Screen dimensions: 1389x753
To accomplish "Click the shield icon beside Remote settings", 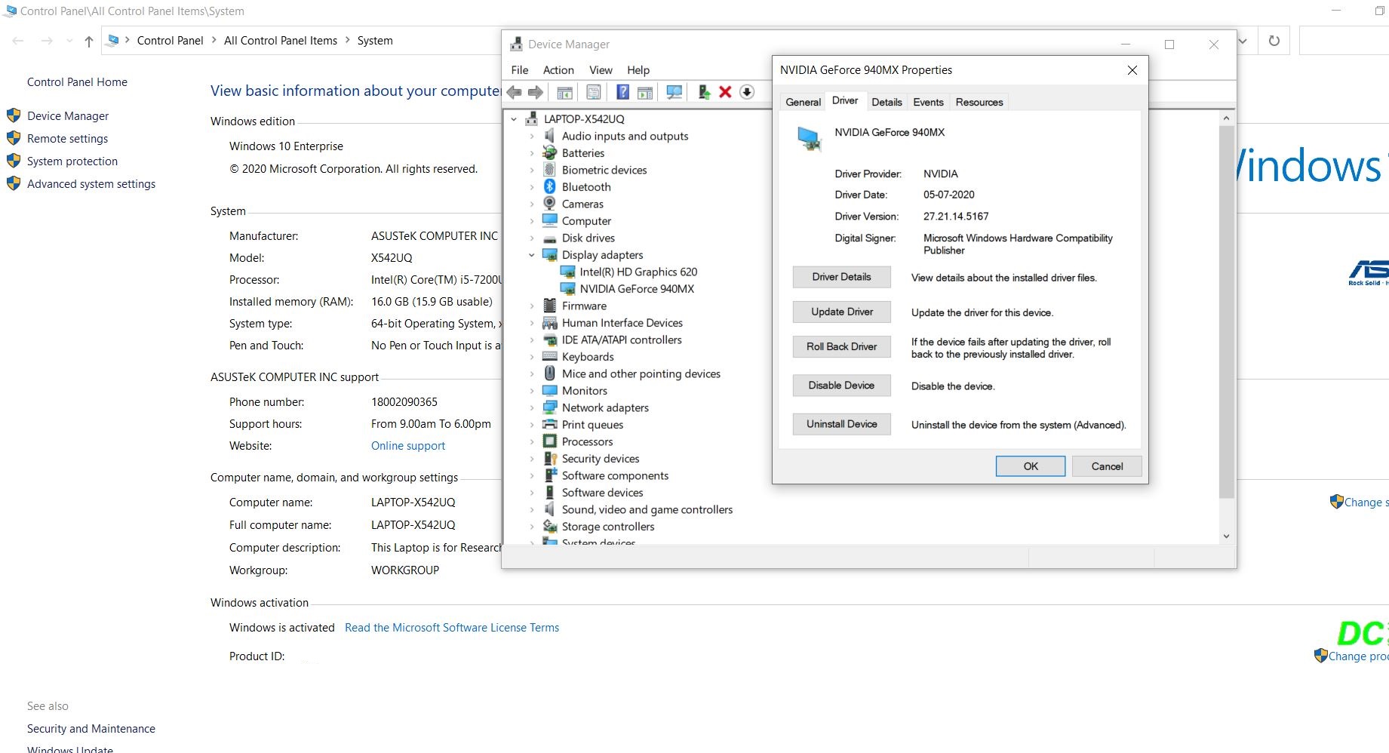I will coord(14,138).
